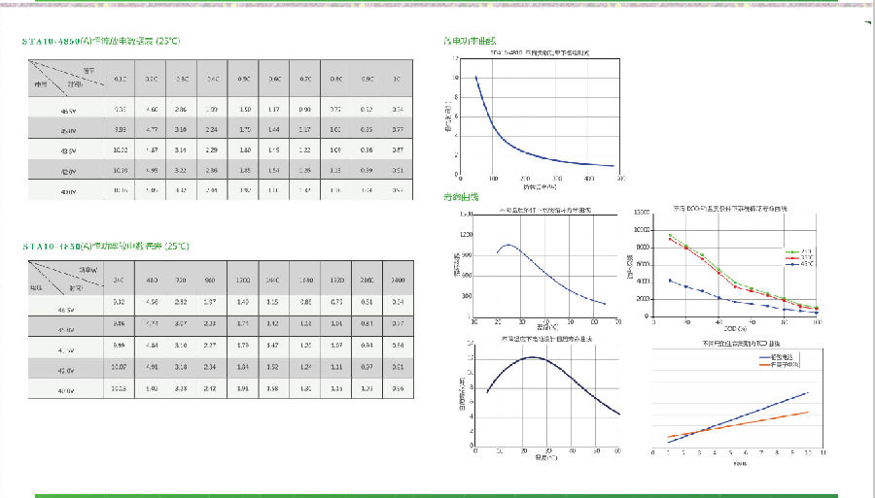This screenshot has height=498, width=875.
Task: Click the green line legend marker in DOD chart
Action: point(790,249)
